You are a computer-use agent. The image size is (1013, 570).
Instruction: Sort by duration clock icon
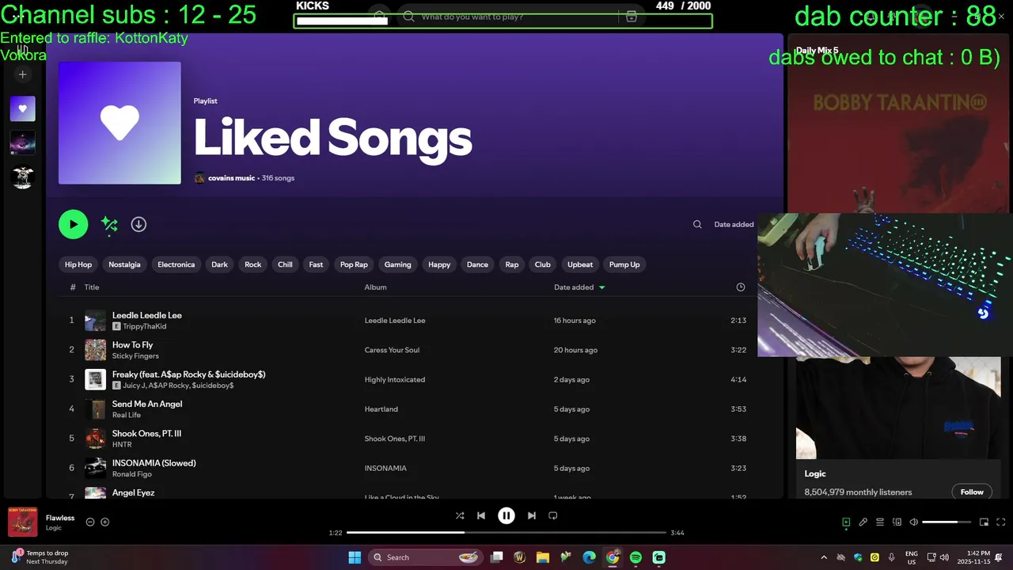click(x=741, y=287)
